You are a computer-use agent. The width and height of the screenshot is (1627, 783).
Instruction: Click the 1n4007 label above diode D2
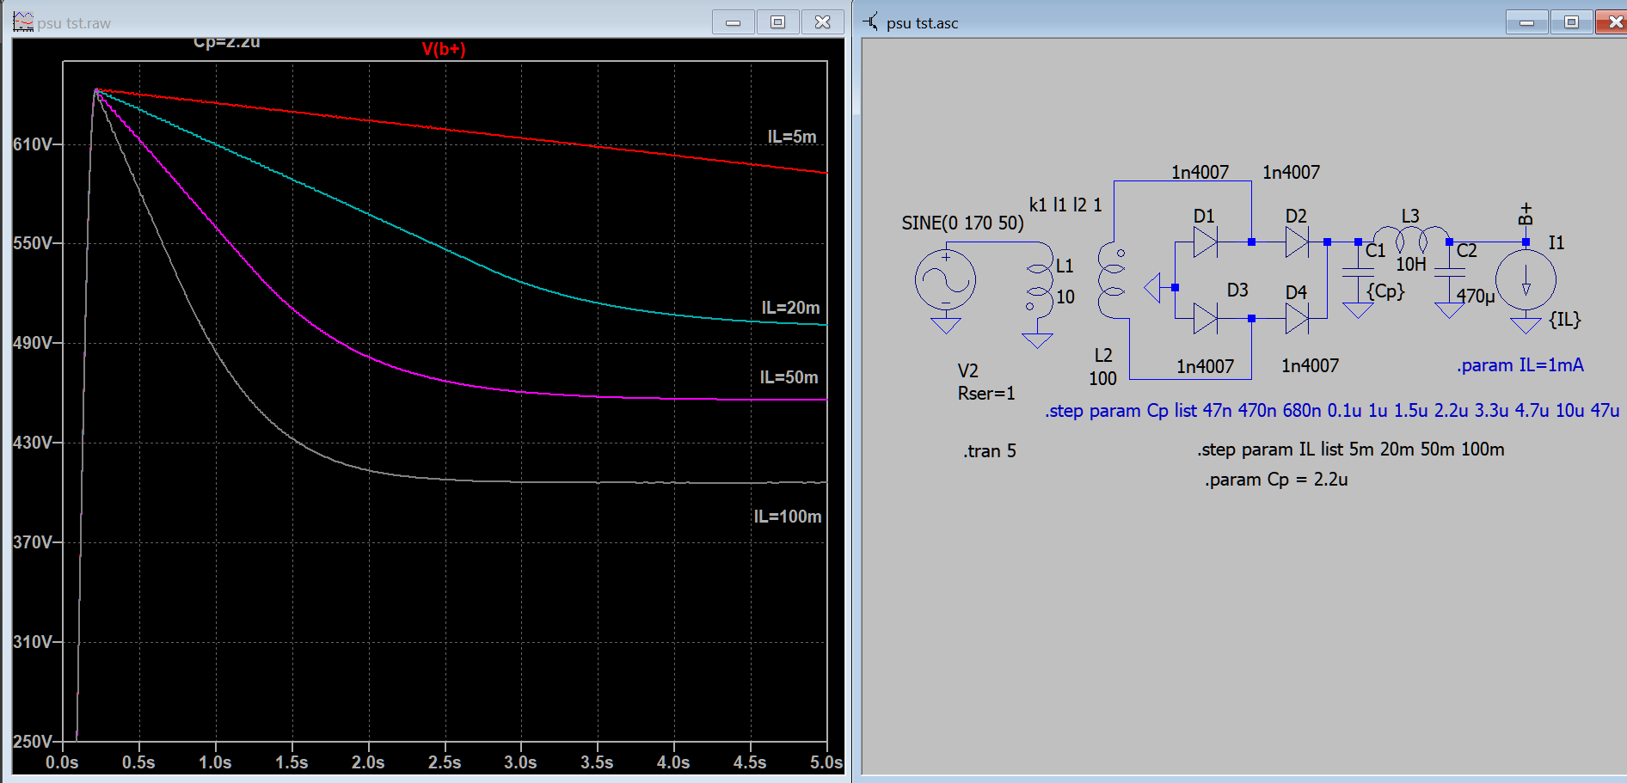1292,173
